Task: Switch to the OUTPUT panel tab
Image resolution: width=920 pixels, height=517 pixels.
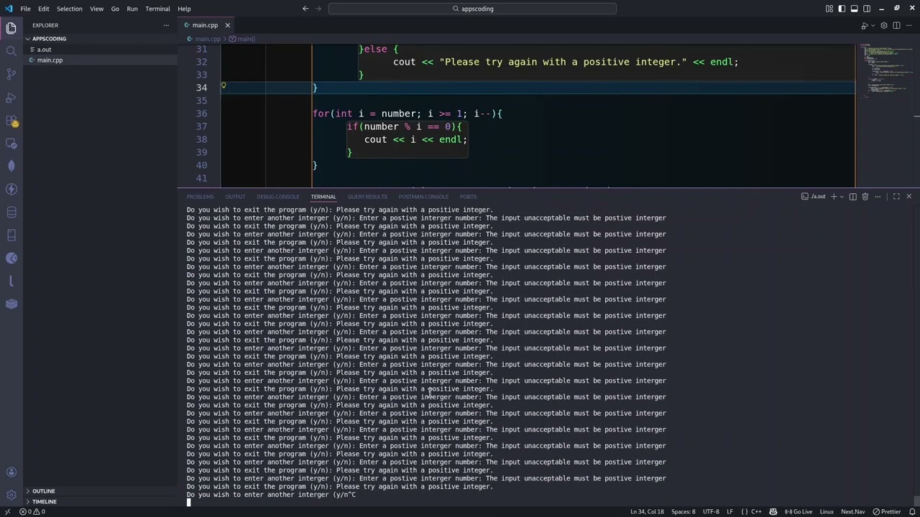Action: pyautogui.click(x=235, y=196)
